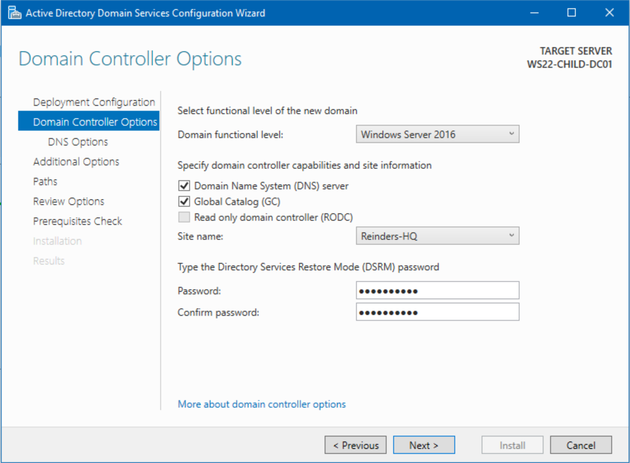
Task: Click the AD DS wizard icon in title bar
Action: tap(14, 12)
